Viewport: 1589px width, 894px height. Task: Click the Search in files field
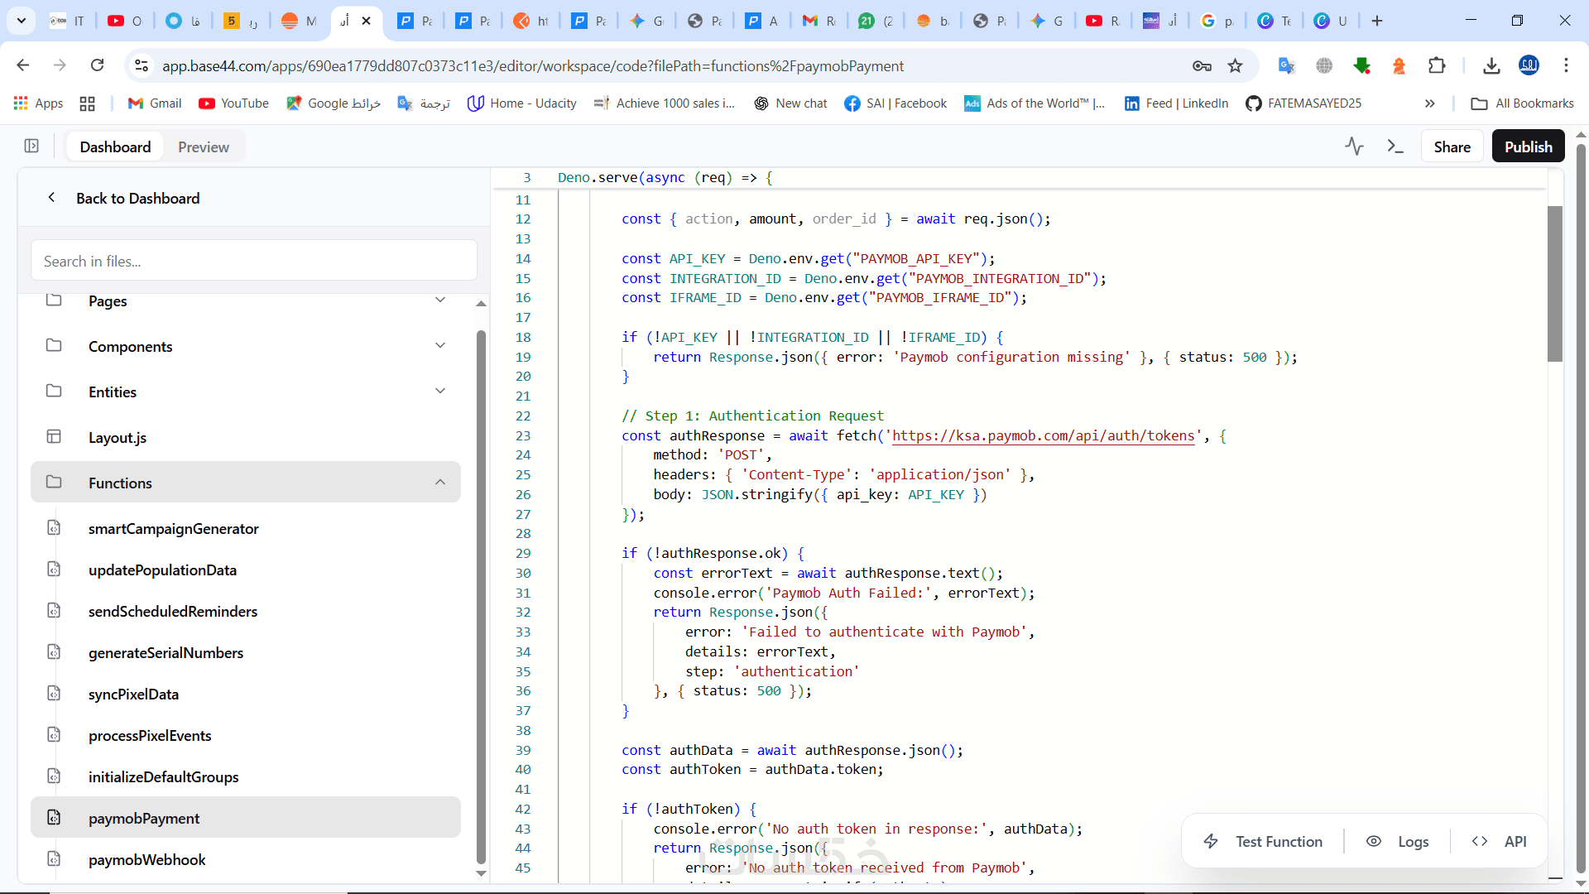click(254, 261)
